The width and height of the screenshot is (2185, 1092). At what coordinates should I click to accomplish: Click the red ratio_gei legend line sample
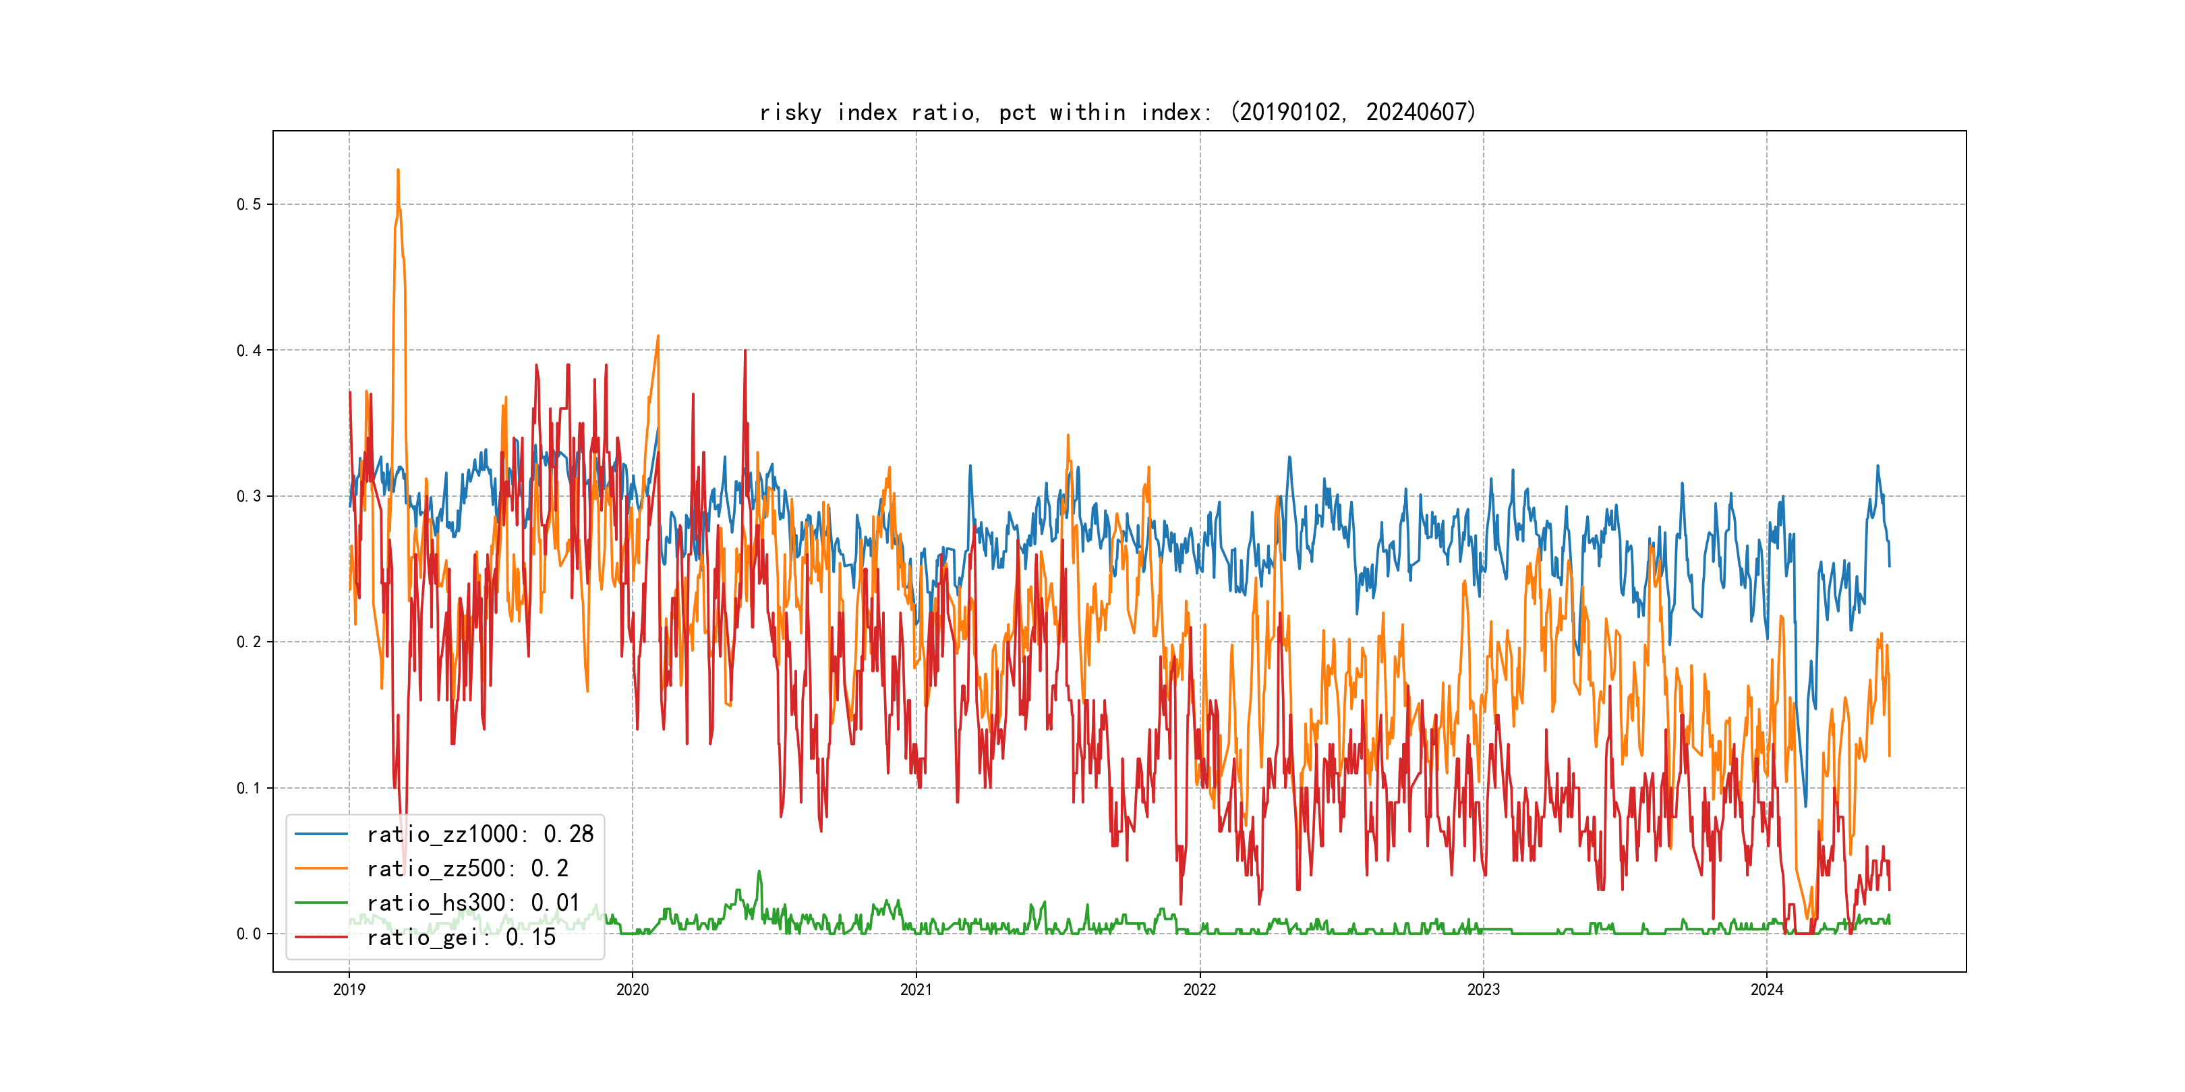coord(320,937)
